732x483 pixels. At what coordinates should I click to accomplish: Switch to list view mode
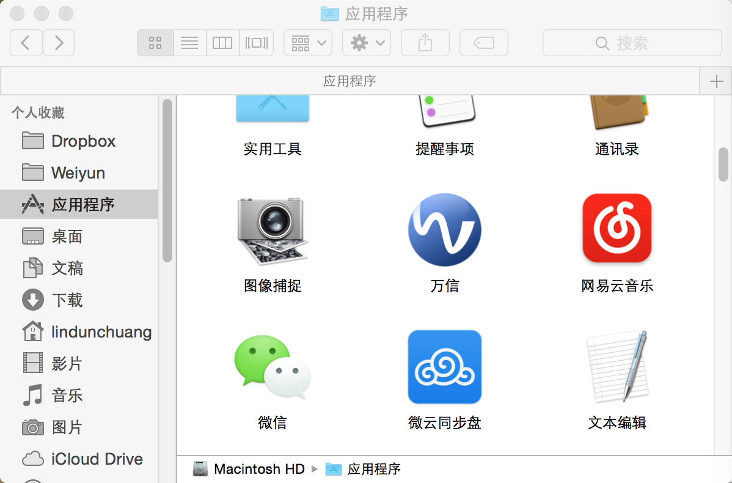click(x=189, y=43)
